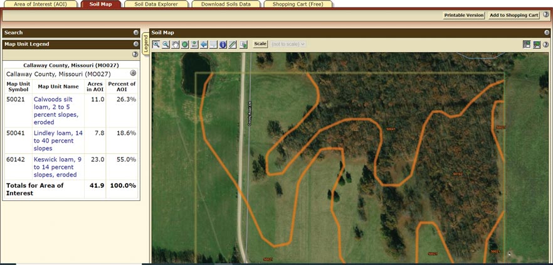Collapse the Map Unit Legend panel
This screenshot has height=265, width=553.
point(136,45)
